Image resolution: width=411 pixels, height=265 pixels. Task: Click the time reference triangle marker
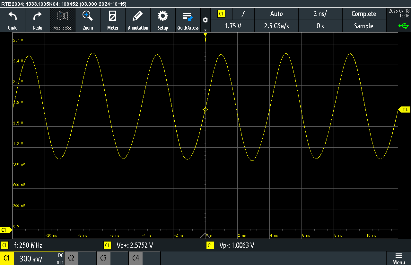(205, 236)
